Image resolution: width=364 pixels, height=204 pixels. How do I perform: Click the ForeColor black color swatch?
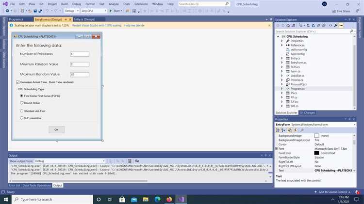316,153
